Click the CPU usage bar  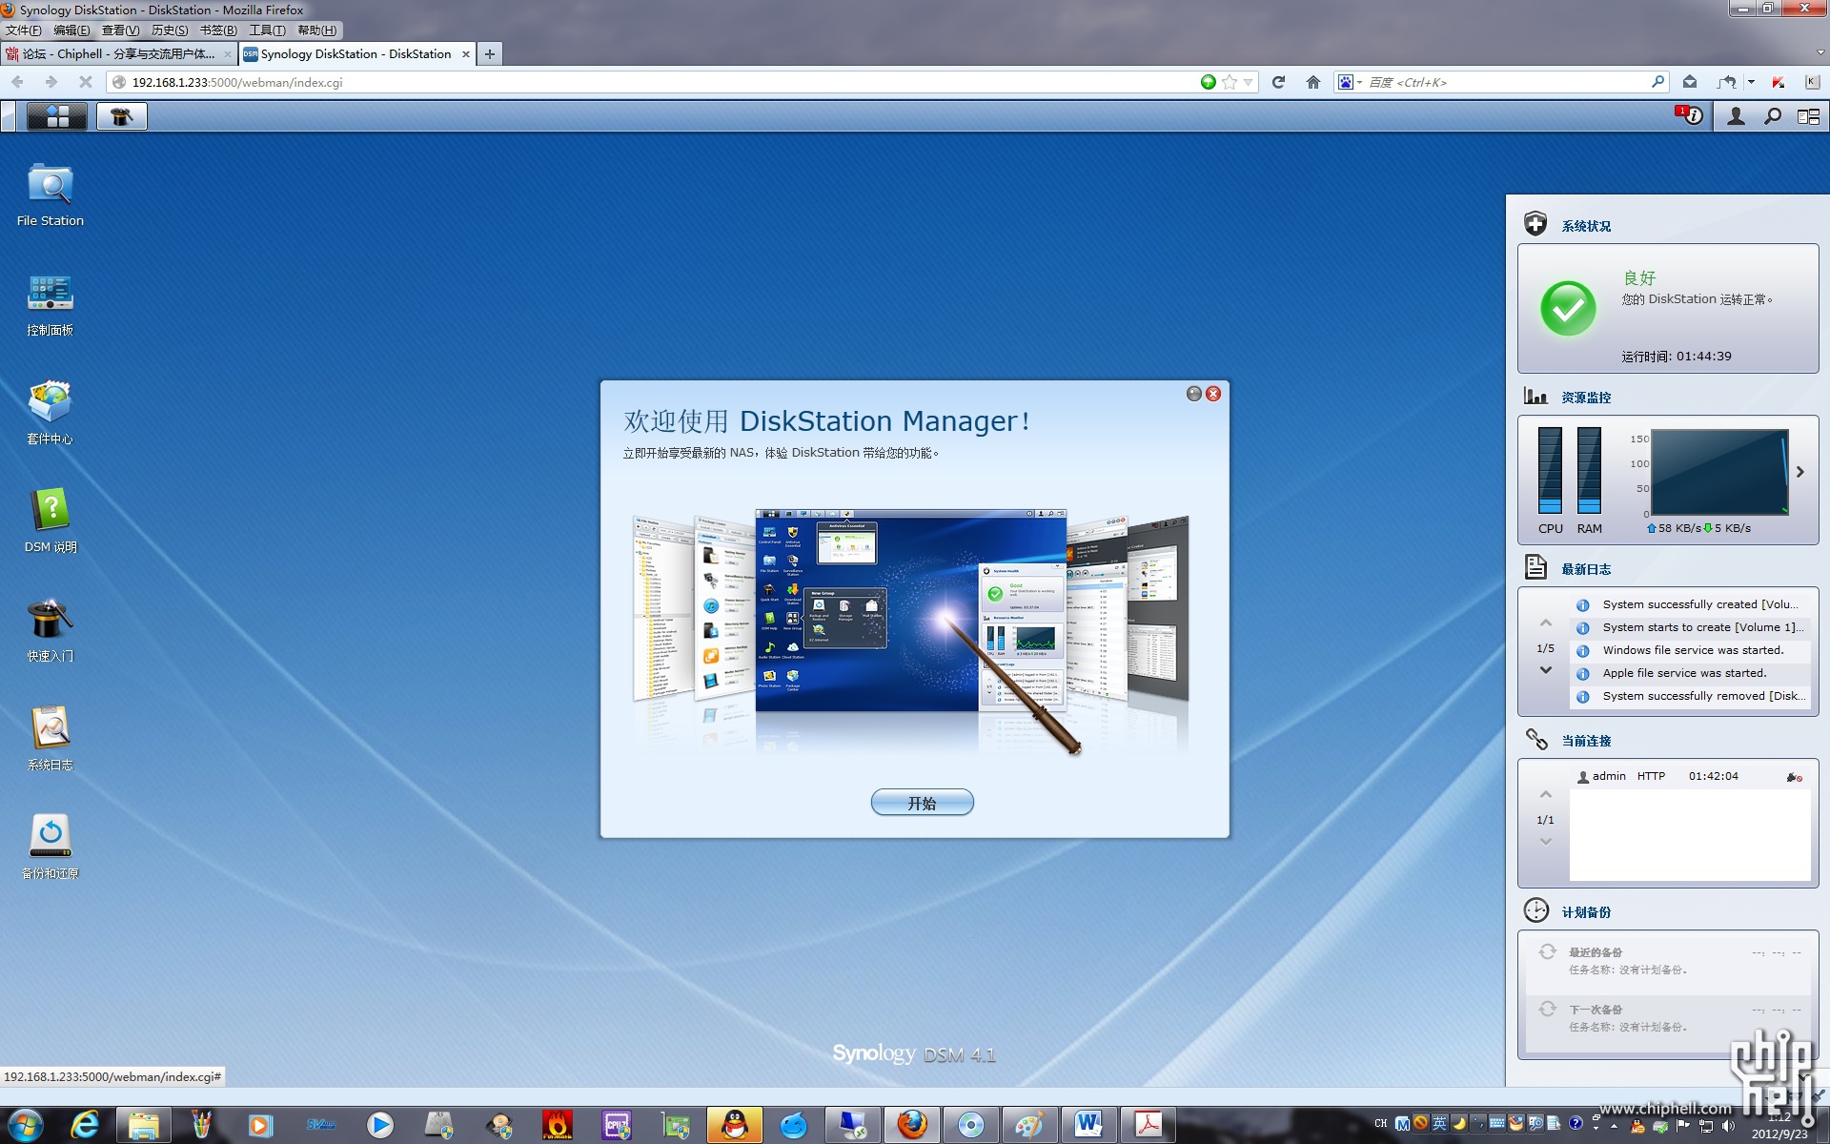click(x=1550, y=470)
